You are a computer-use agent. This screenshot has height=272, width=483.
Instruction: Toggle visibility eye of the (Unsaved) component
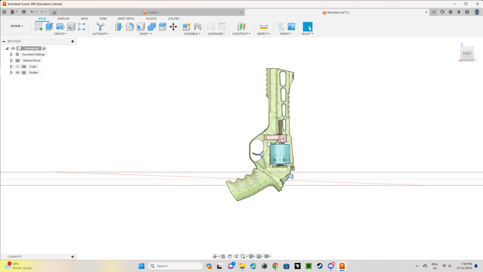click(x=13, y=48)
